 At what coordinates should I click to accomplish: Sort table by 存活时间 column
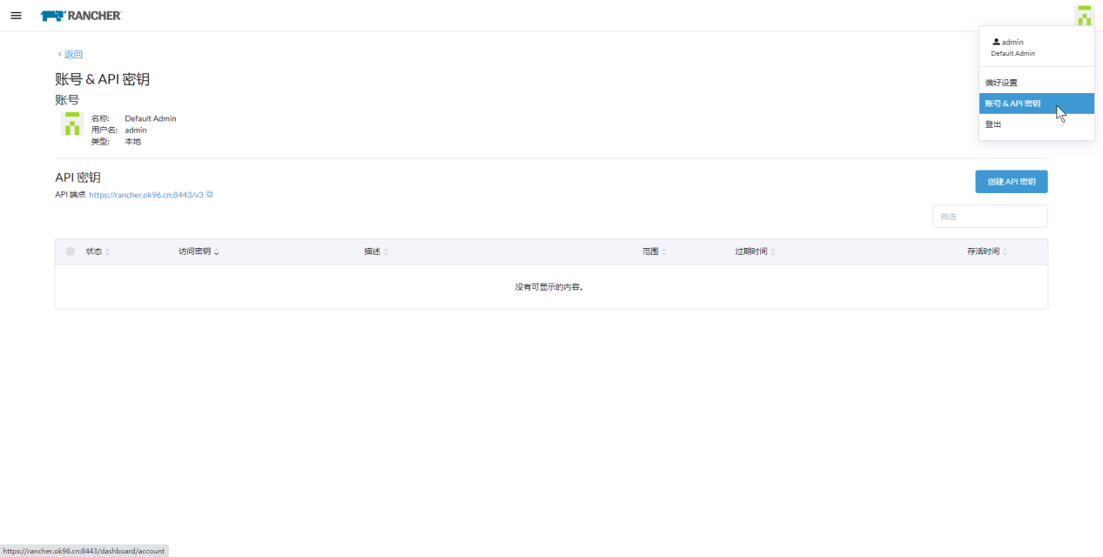click(987, 252)
